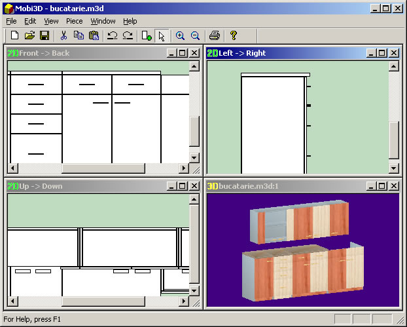This screenshot has width=407, height=327.
Task: Click the New document toolbar icon
Action: 15,35
